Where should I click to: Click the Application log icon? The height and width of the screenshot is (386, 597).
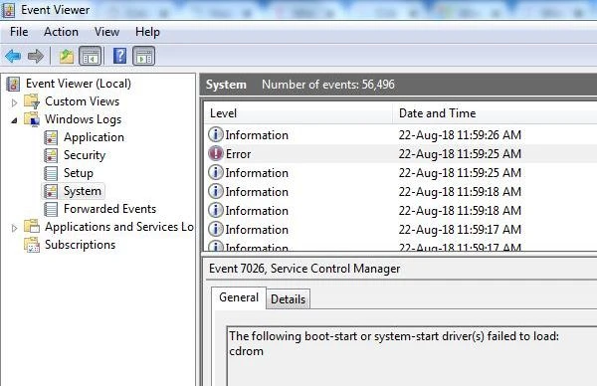coord(51,137)
